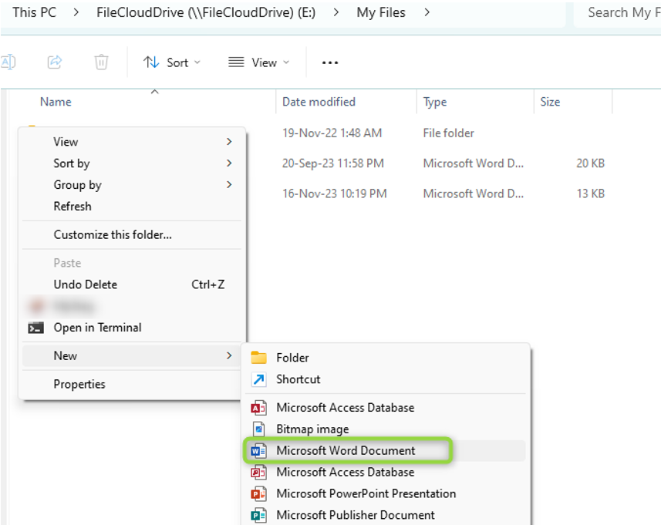The width and height of the screenshot is (661, 525).
Task: Expand chevron after This PC
Action: tap(76, 12)
